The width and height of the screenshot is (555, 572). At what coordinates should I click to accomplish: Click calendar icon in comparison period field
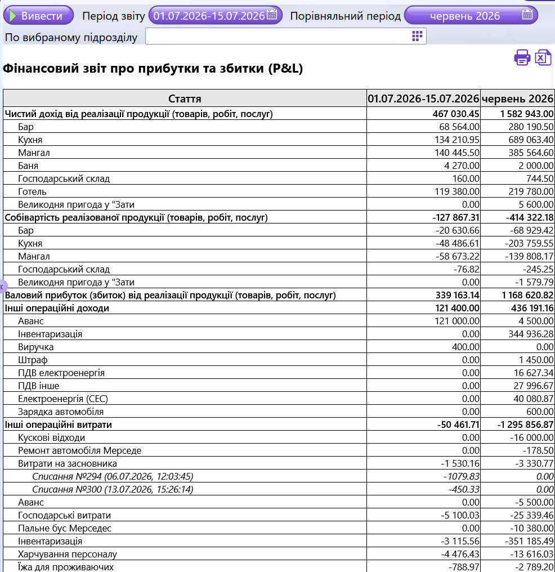point(527,15)
